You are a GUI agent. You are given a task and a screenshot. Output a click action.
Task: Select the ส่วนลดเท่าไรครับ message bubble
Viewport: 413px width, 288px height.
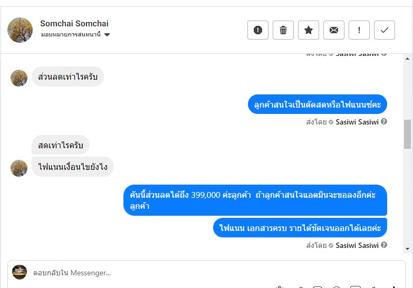click(x=68, y=77)
